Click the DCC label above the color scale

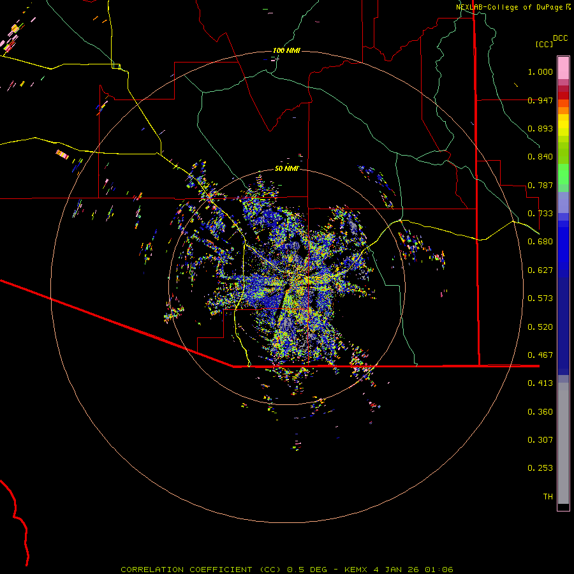[x=561, y=38]
